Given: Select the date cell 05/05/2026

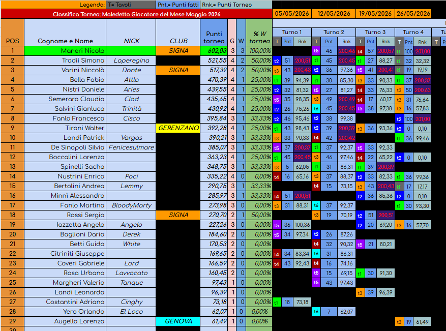Looking at the screenshot, I should click(292, 14).
